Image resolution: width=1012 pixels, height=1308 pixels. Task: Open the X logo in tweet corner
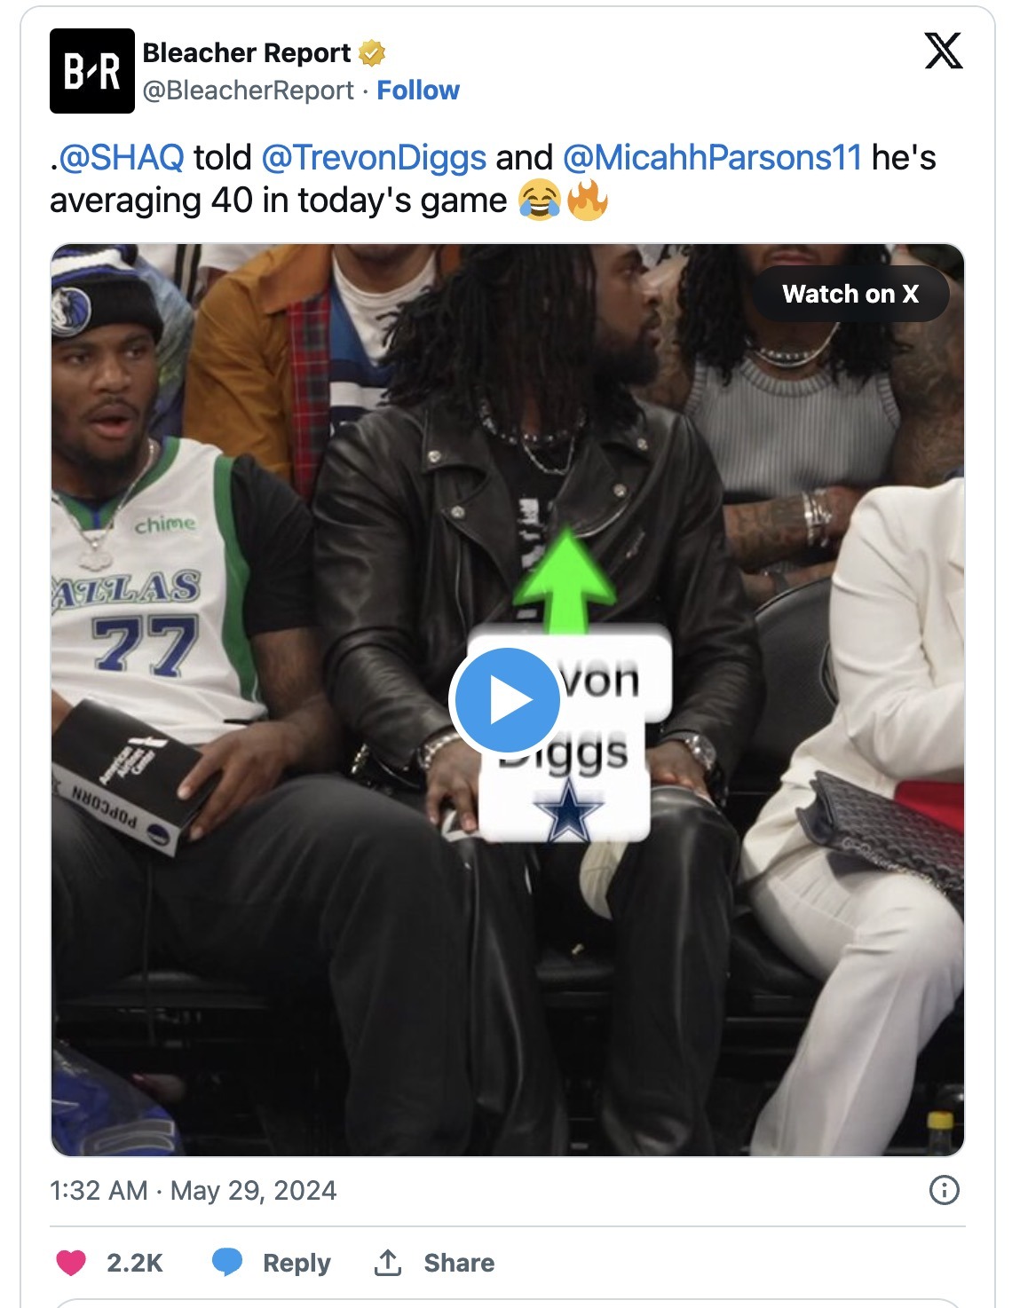pos(943,51)
